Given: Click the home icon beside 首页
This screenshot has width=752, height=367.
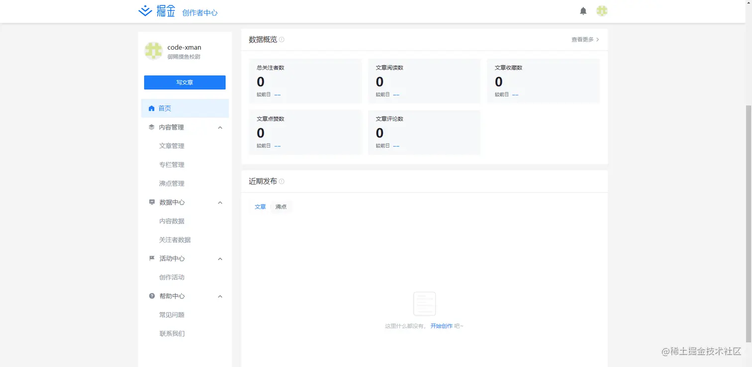Looking at the screenshot, I should point(152,108).
